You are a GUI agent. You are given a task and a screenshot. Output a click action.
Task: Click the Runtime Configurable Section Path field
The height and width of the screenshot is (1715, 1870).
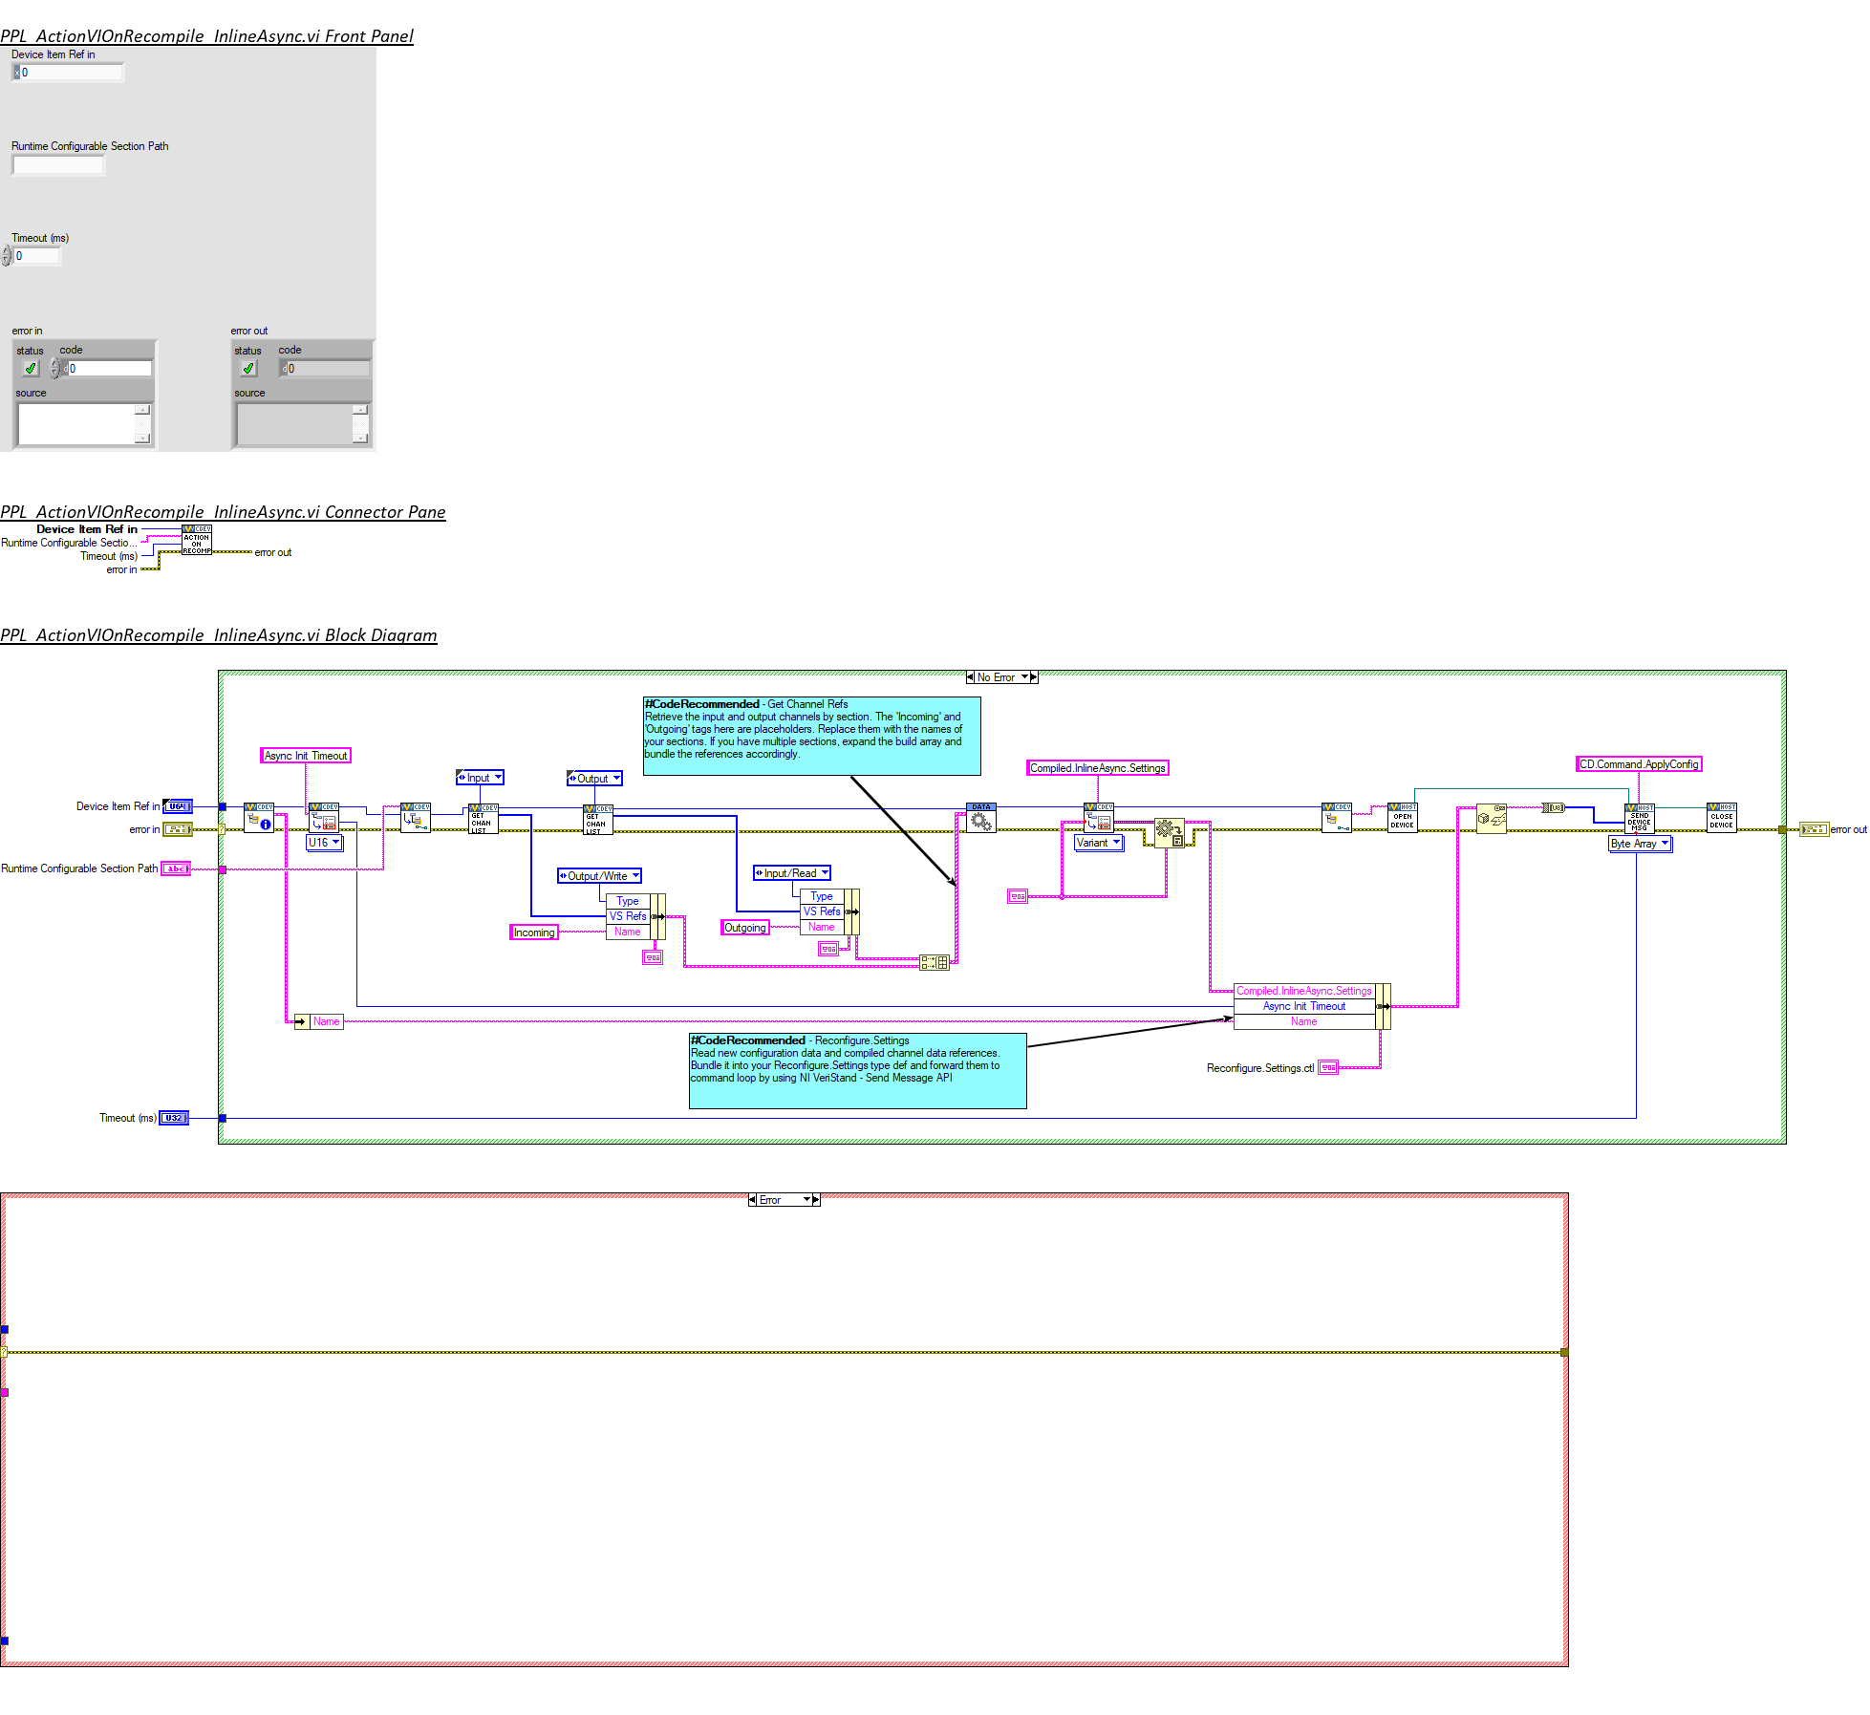click(57, 165)
